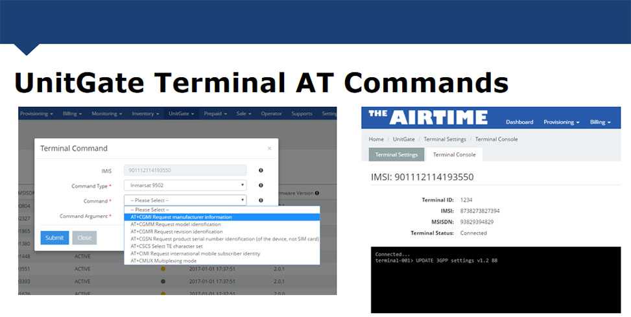631x317 pixels.
Task: Click the UnitGate breadcrumb link
Action: pyautogui.click(x=403, y=139)
